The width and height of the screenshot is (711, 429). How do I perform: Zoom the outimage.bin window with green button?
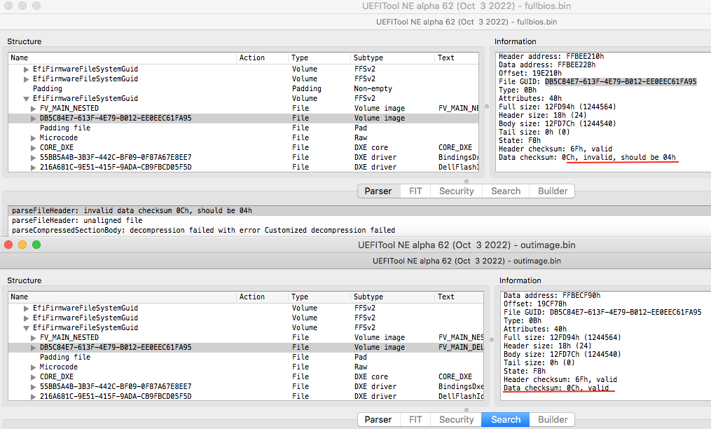pos(36,245)
